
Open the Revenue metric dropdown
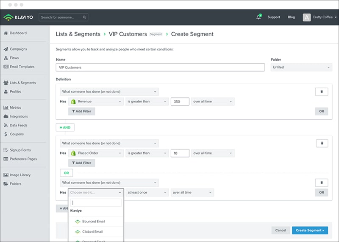96,101
